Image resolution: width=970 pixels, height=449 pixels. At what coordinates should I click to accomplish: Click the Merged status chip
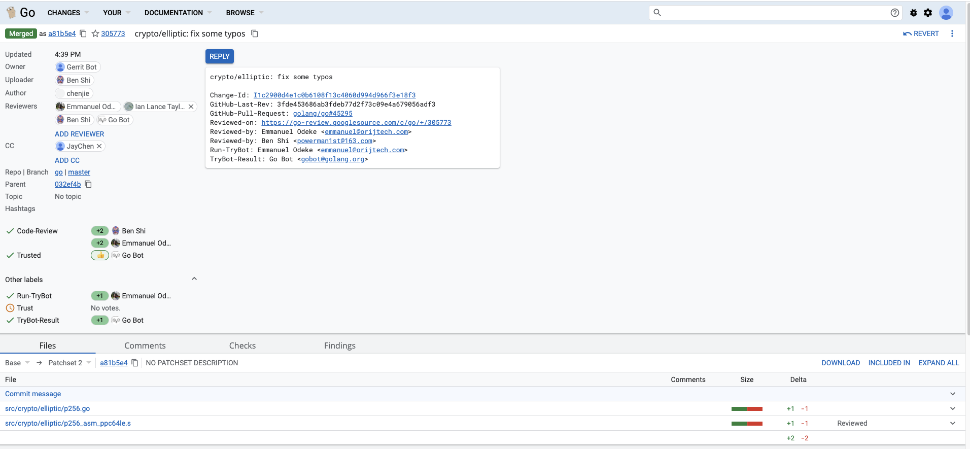[x=21, y=33]
